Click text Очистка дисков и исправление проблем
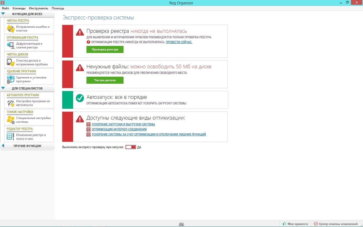 (32, 62)
